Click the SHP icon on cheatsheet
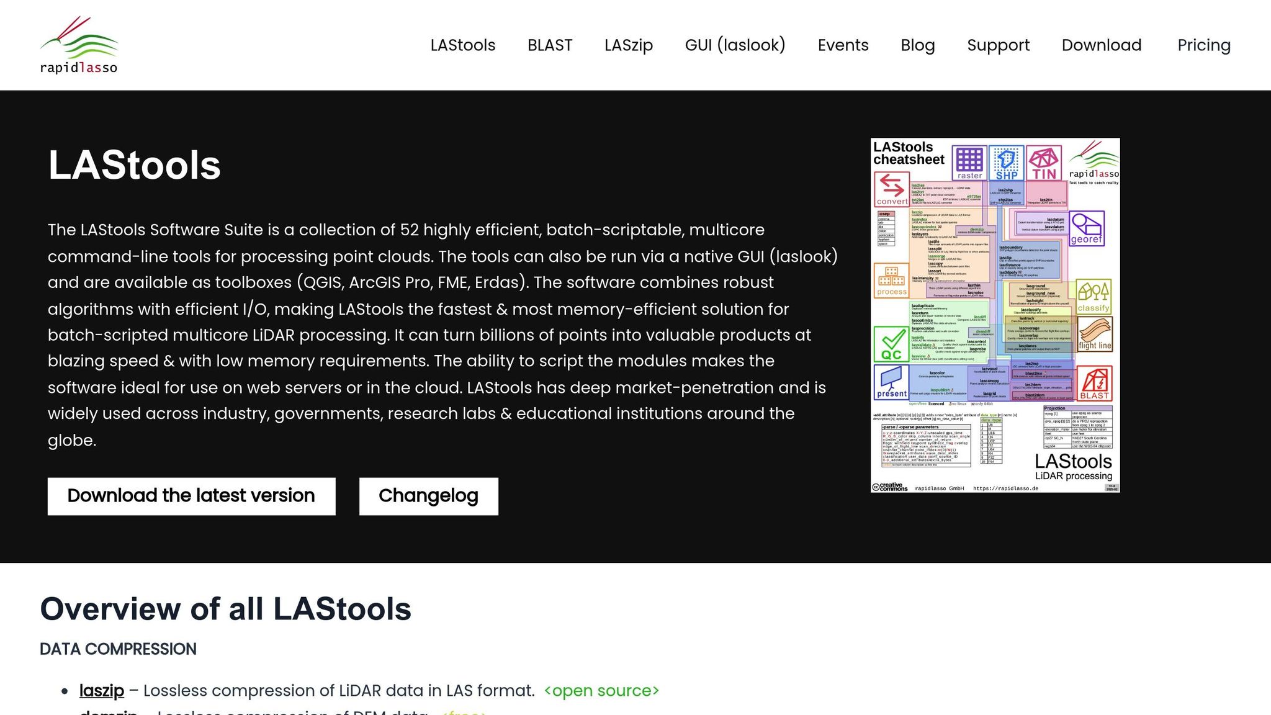 1006,163
